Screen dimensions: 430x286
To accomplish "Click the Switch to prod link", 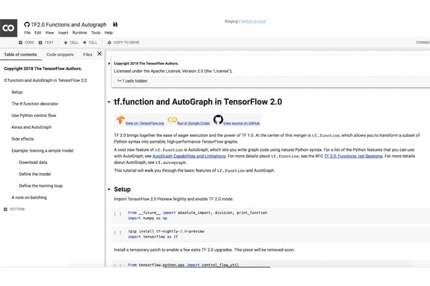I will pos(253,21).
